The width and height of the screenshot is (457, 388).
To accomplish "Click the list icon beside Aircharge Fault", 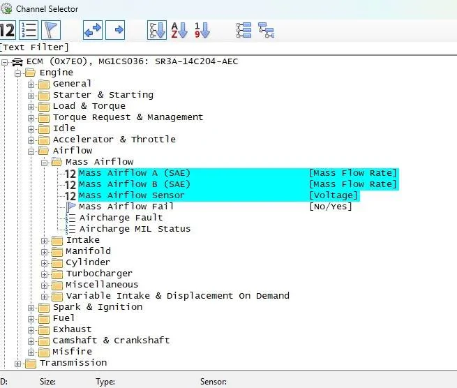I will click(70, 218).
